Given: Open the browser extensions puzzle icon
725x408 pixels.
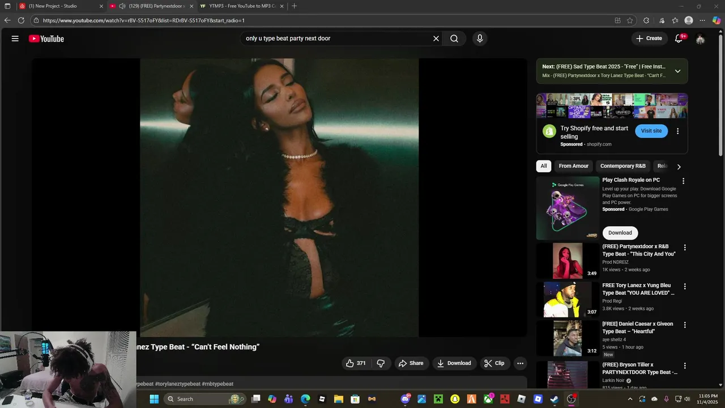Looking at the screenshot, I should coord(646,20).
